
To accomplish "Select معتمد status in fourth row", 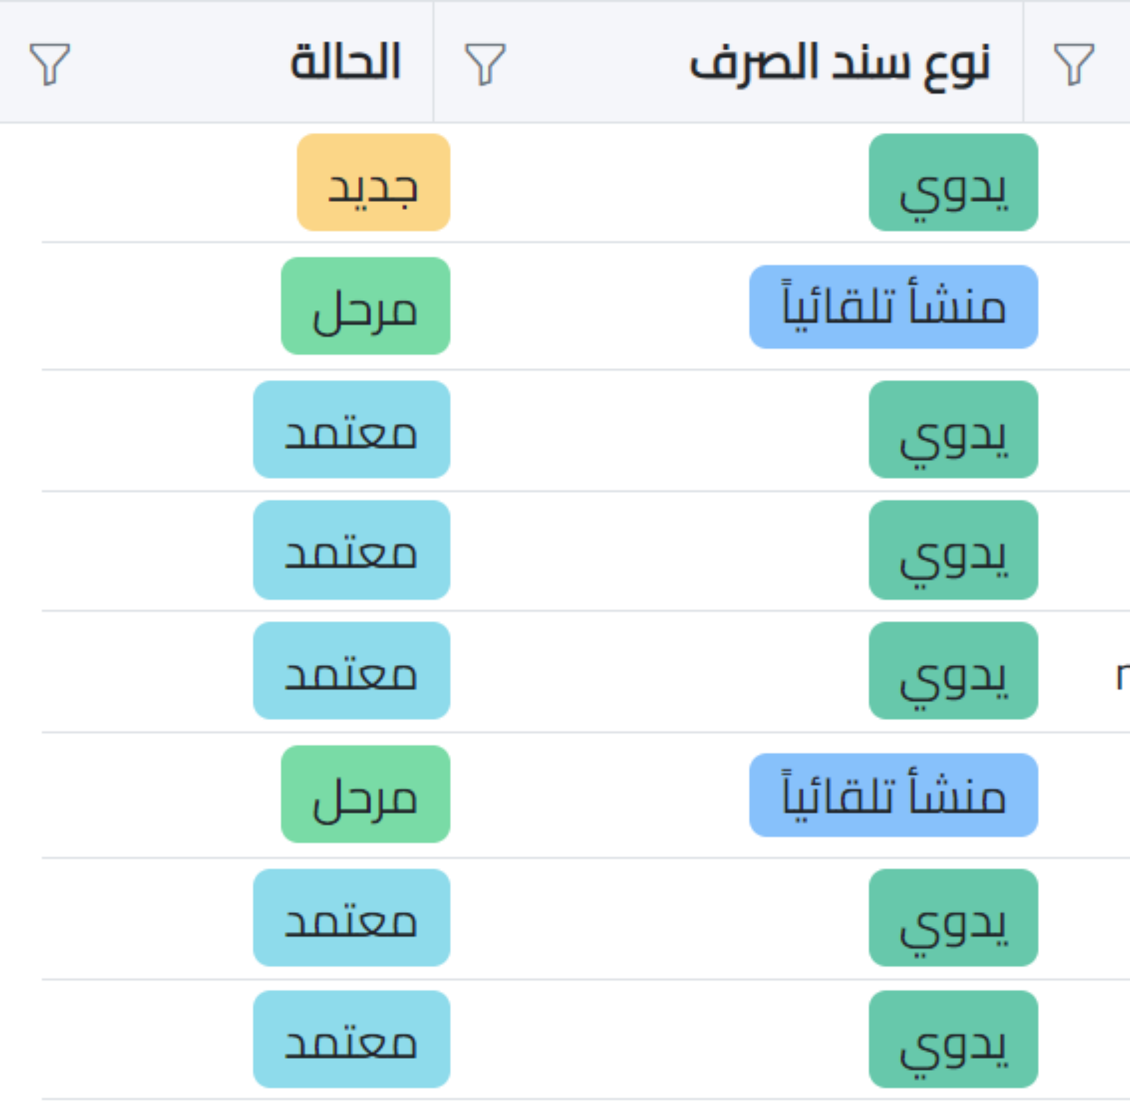I will [351, 550].
